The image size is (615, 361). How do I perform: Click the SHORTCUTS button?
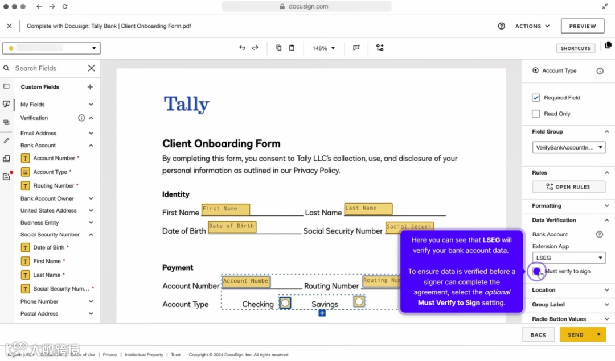pyautogui.click(x=575, y=48)
